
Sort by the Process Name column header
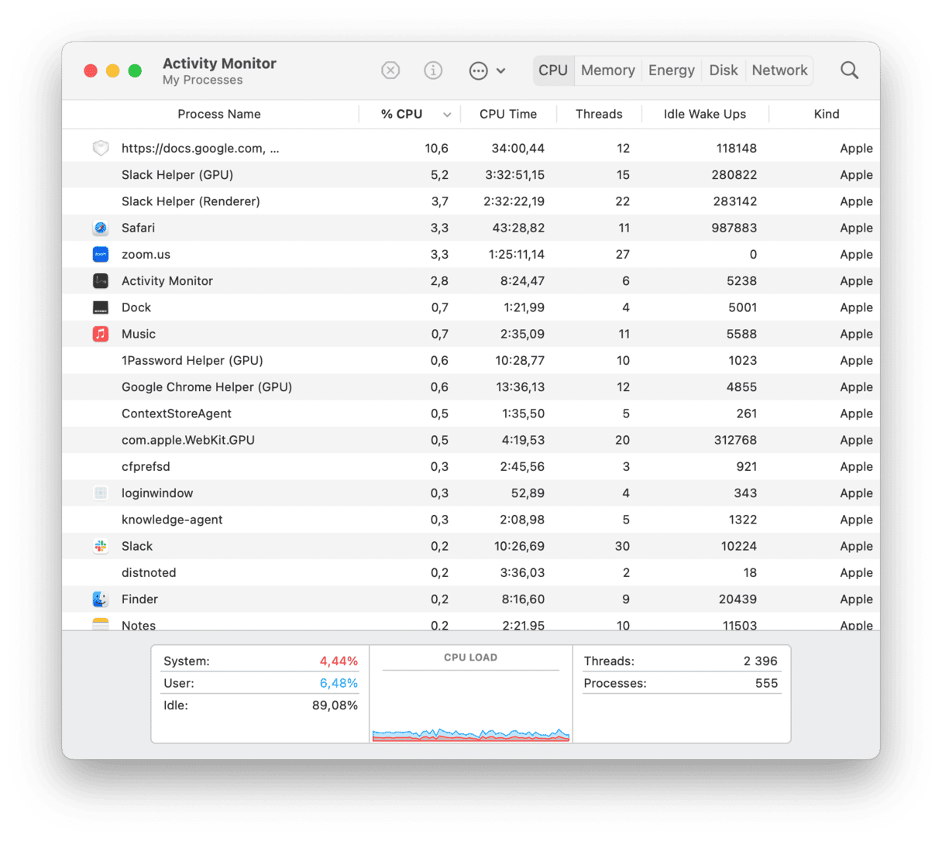pos(219,114)
